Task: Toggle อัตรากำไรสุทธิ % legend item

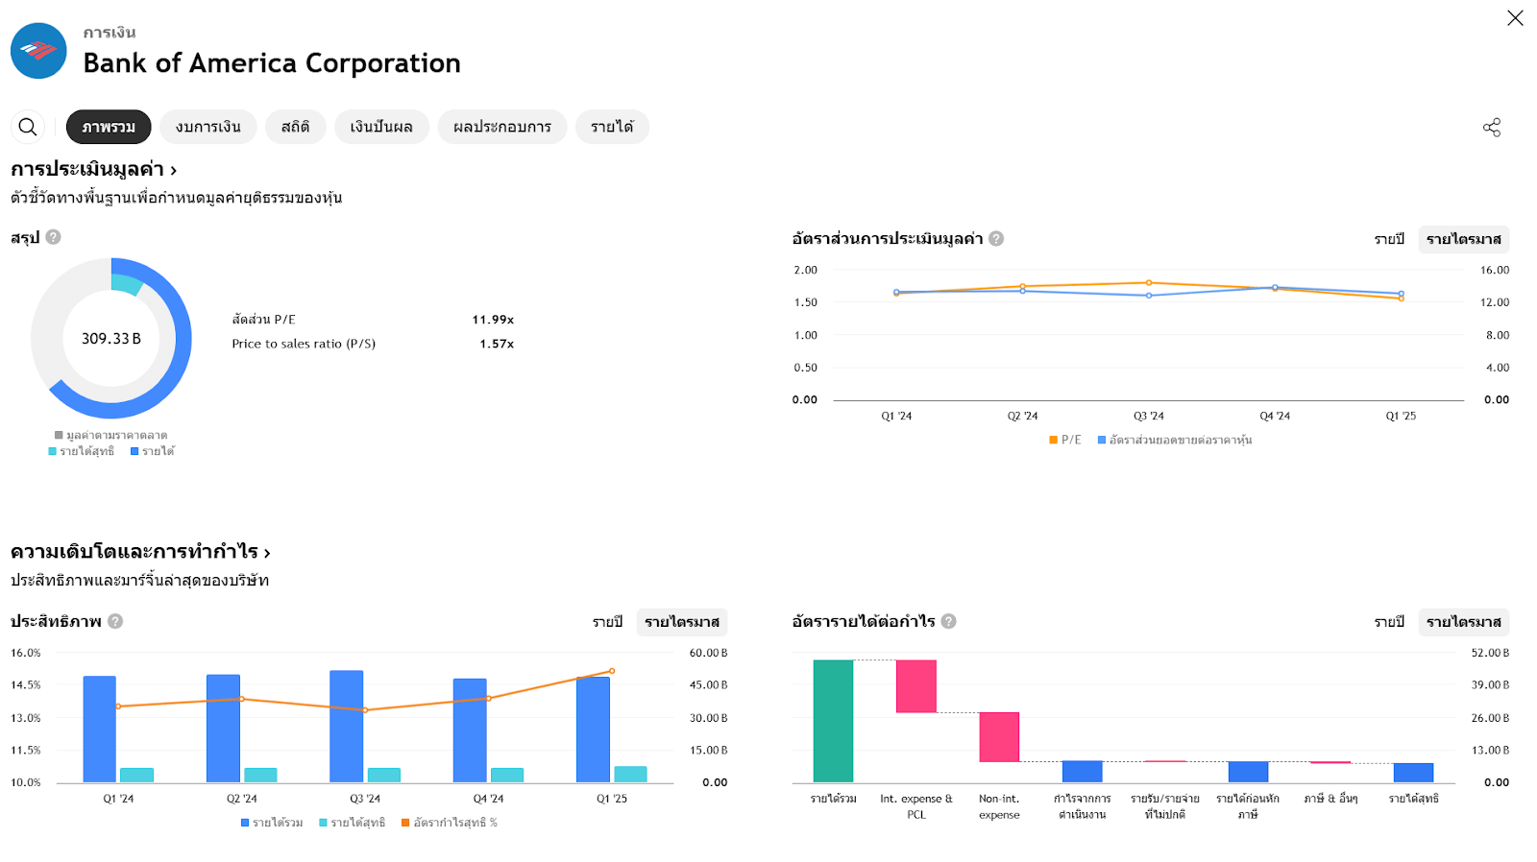Action: point(450,823)
